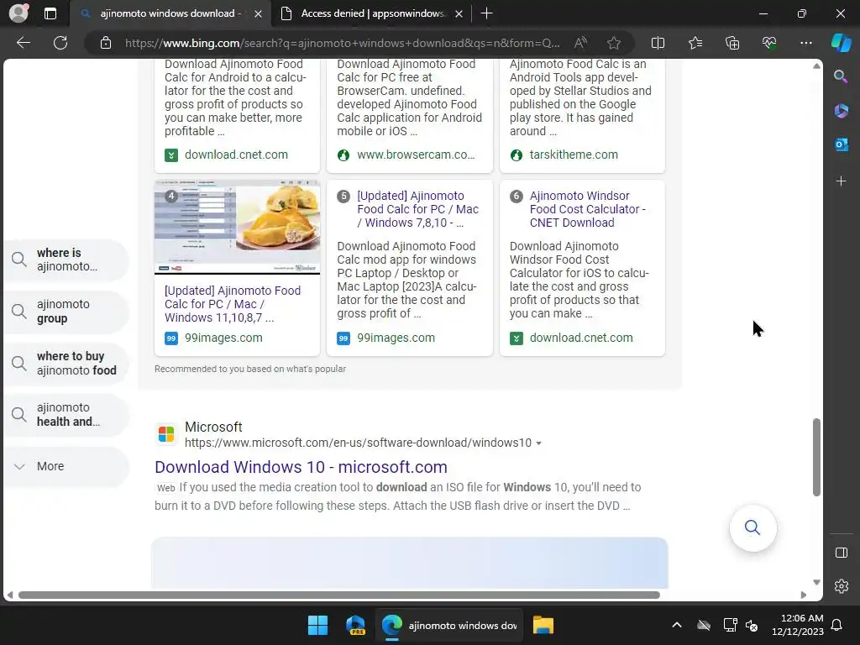
Task: Open notifications bell in taskbar
Action: tap(836, 625)
